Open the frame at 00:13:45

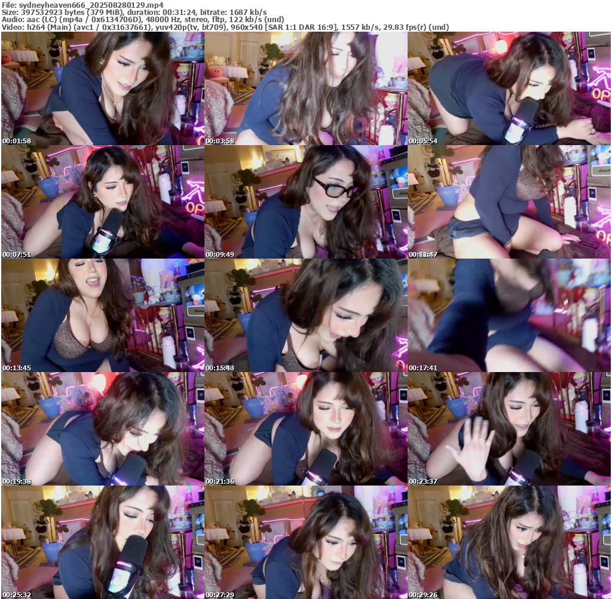tap(102, 315)
